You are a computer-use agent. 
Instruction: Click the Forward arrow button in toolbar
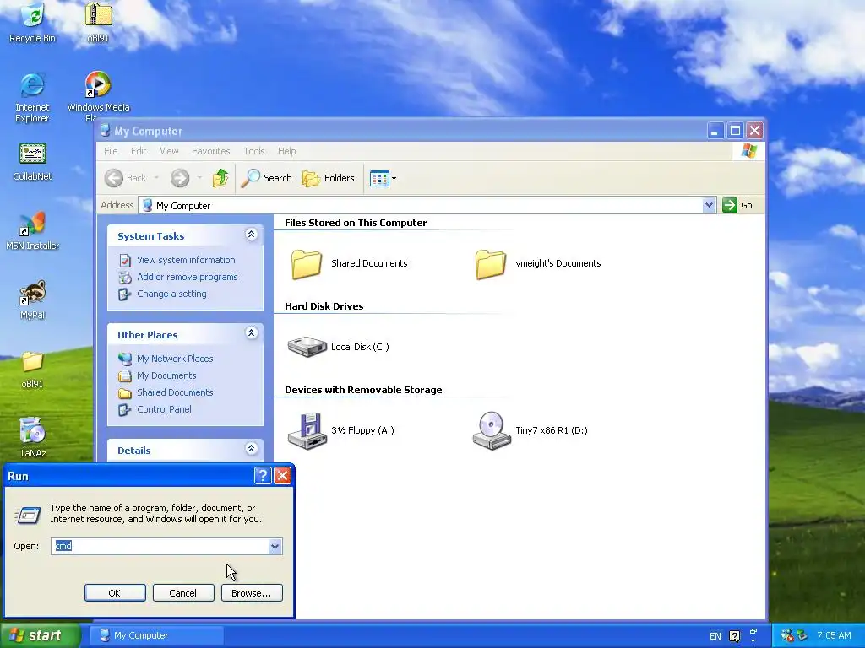[180, 178]
